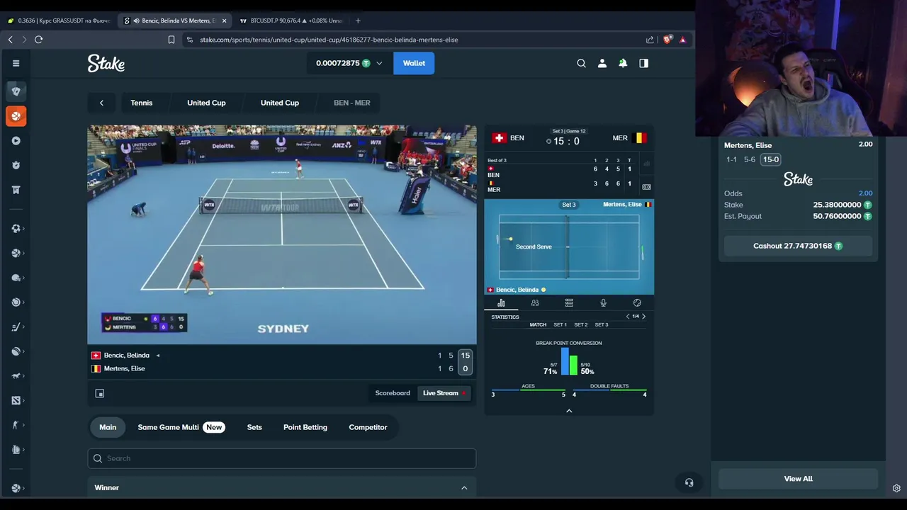907x510 pixels.
Task: Expand chevron beside the Counter-Strike figure icon
Action: coord(24,425)
